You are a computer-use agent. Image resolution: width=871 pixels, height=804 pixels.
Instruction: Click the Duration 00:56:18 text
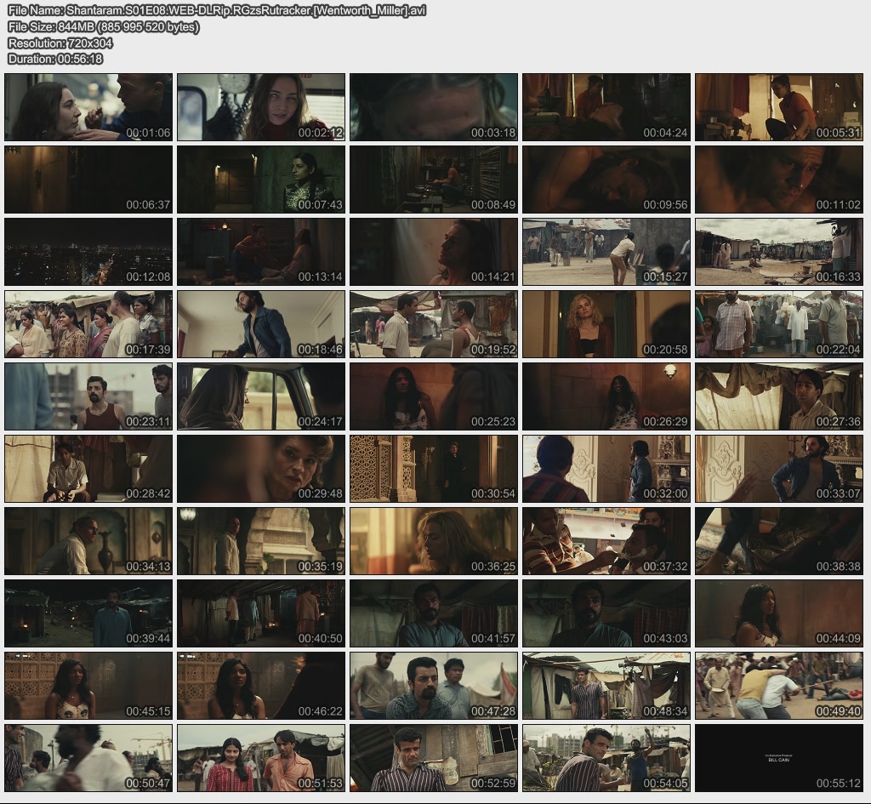55,59
